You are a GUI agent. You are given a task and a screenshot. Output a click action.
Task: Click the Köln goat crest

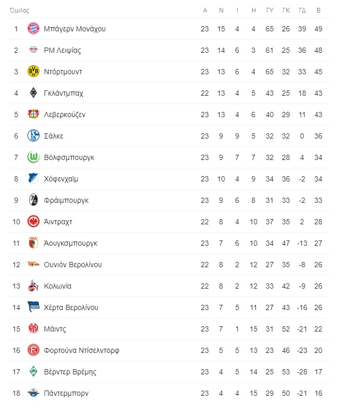tap(33, 286)
